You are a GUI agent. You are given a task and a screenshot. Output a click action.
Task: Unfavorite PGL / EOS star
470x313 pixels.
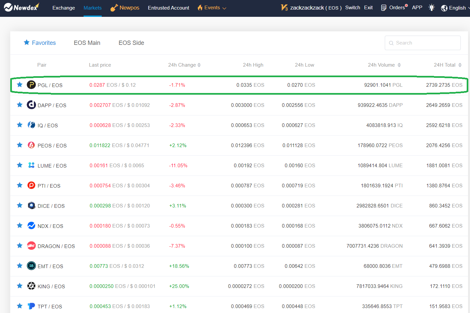coord(20,84)
